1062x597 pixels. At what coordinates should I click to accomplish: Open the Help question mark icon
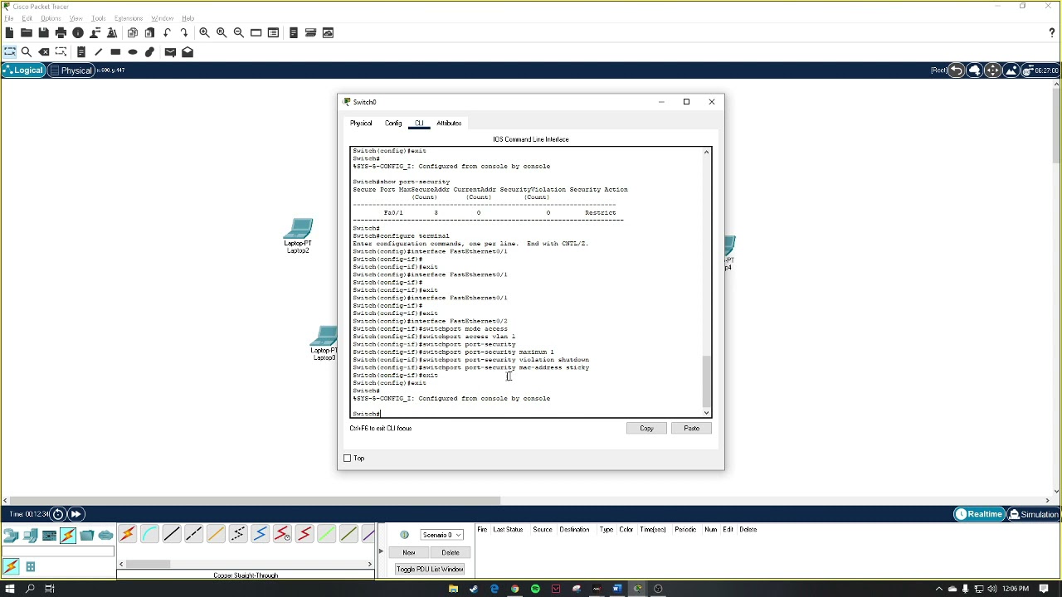[x=1052, y=33]
